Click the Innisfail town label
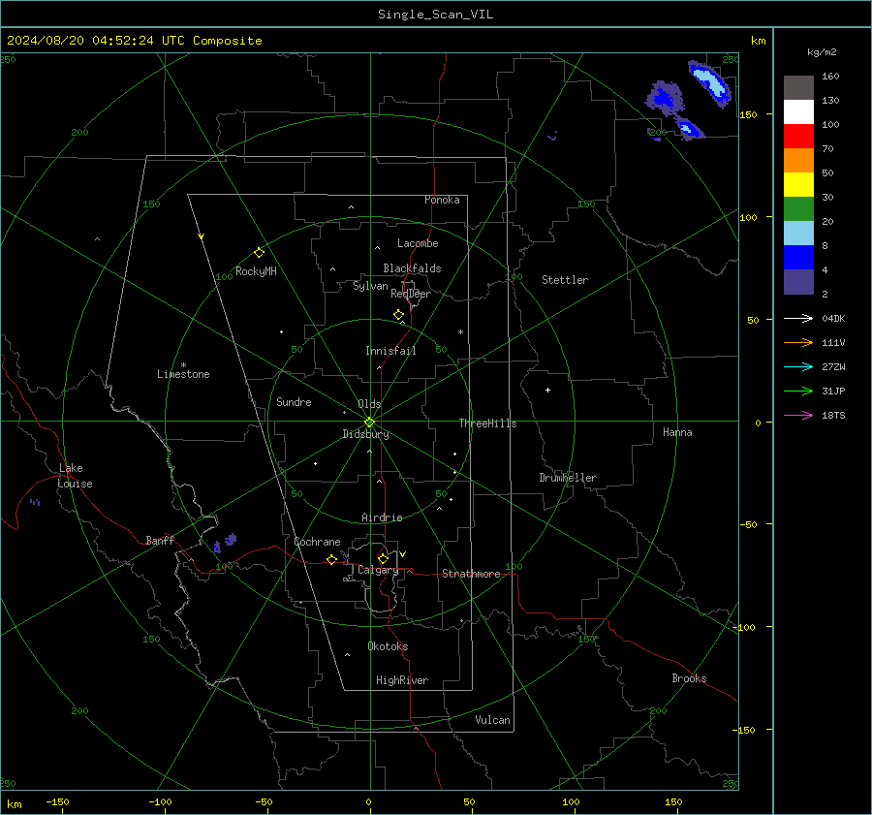 (x=390, y=351)
